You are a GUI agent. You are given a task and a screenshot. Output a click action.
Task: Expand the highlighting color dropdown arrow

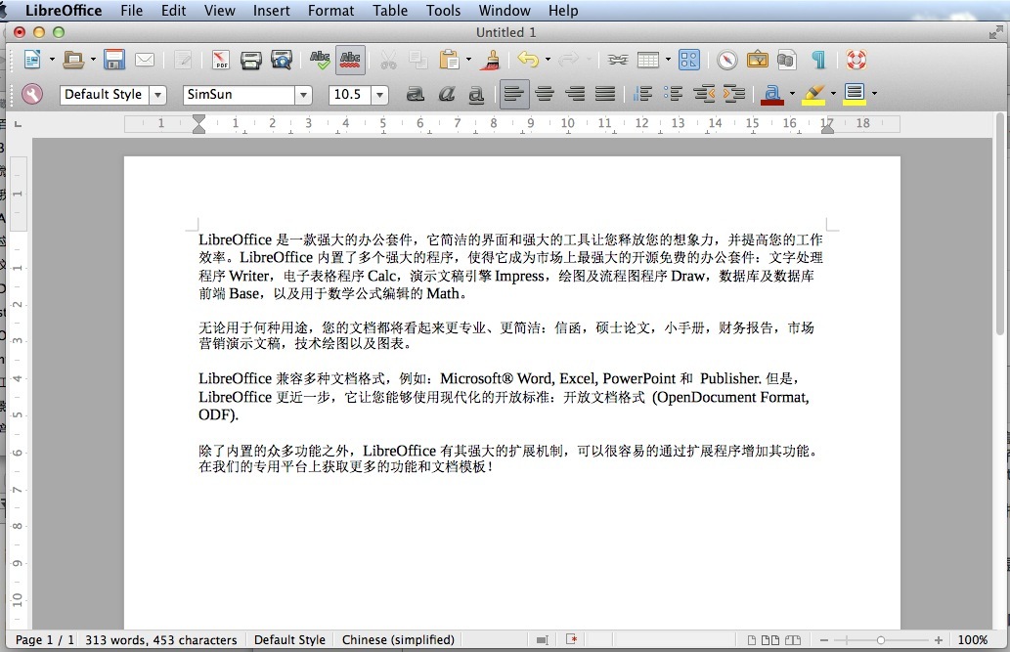pos(832,94)
